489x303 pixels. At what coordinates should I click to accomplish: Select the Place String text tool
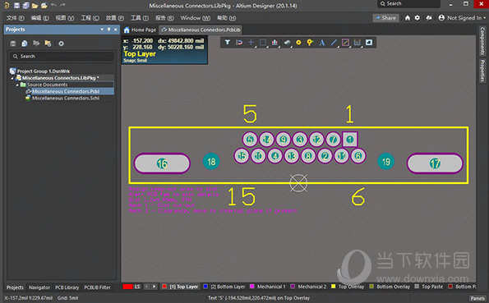[x=322, y=43]
